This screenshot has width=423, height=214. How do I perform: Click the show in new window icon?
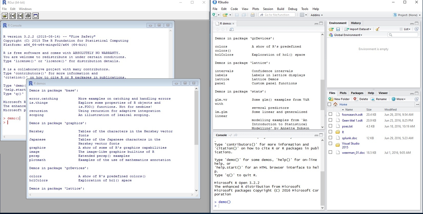[x=231, y=29]
